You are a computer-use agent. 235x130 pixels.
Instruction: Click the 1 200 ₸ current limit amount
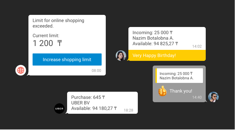[x=47, y=44]
